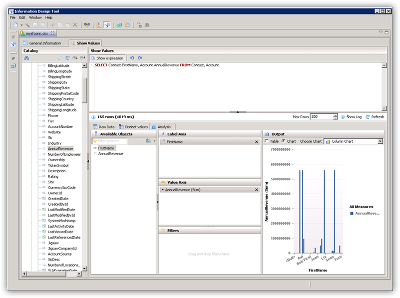Select the Table output radio button

[x=266, y=141]
